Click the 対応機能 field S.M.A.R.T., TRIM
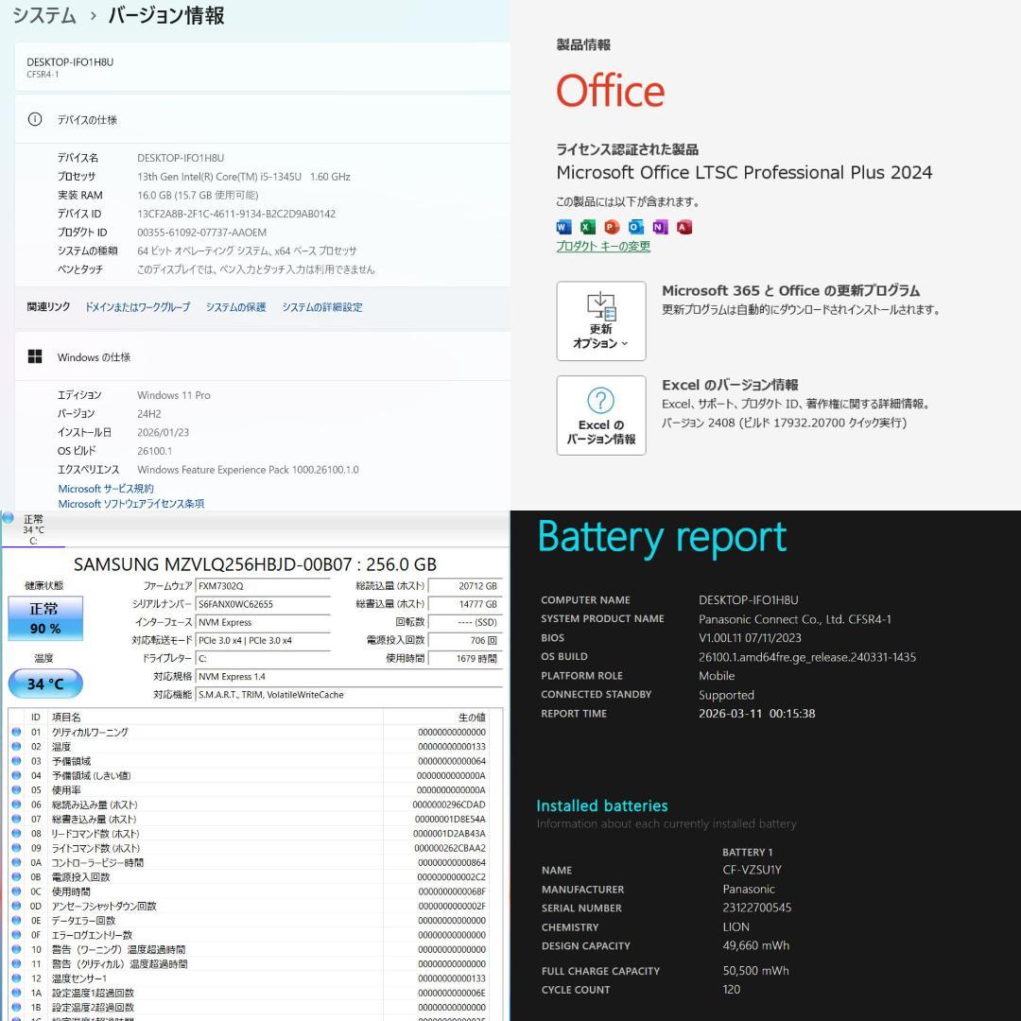The height and width of the screenshot is (1021, 1021). 349,695
